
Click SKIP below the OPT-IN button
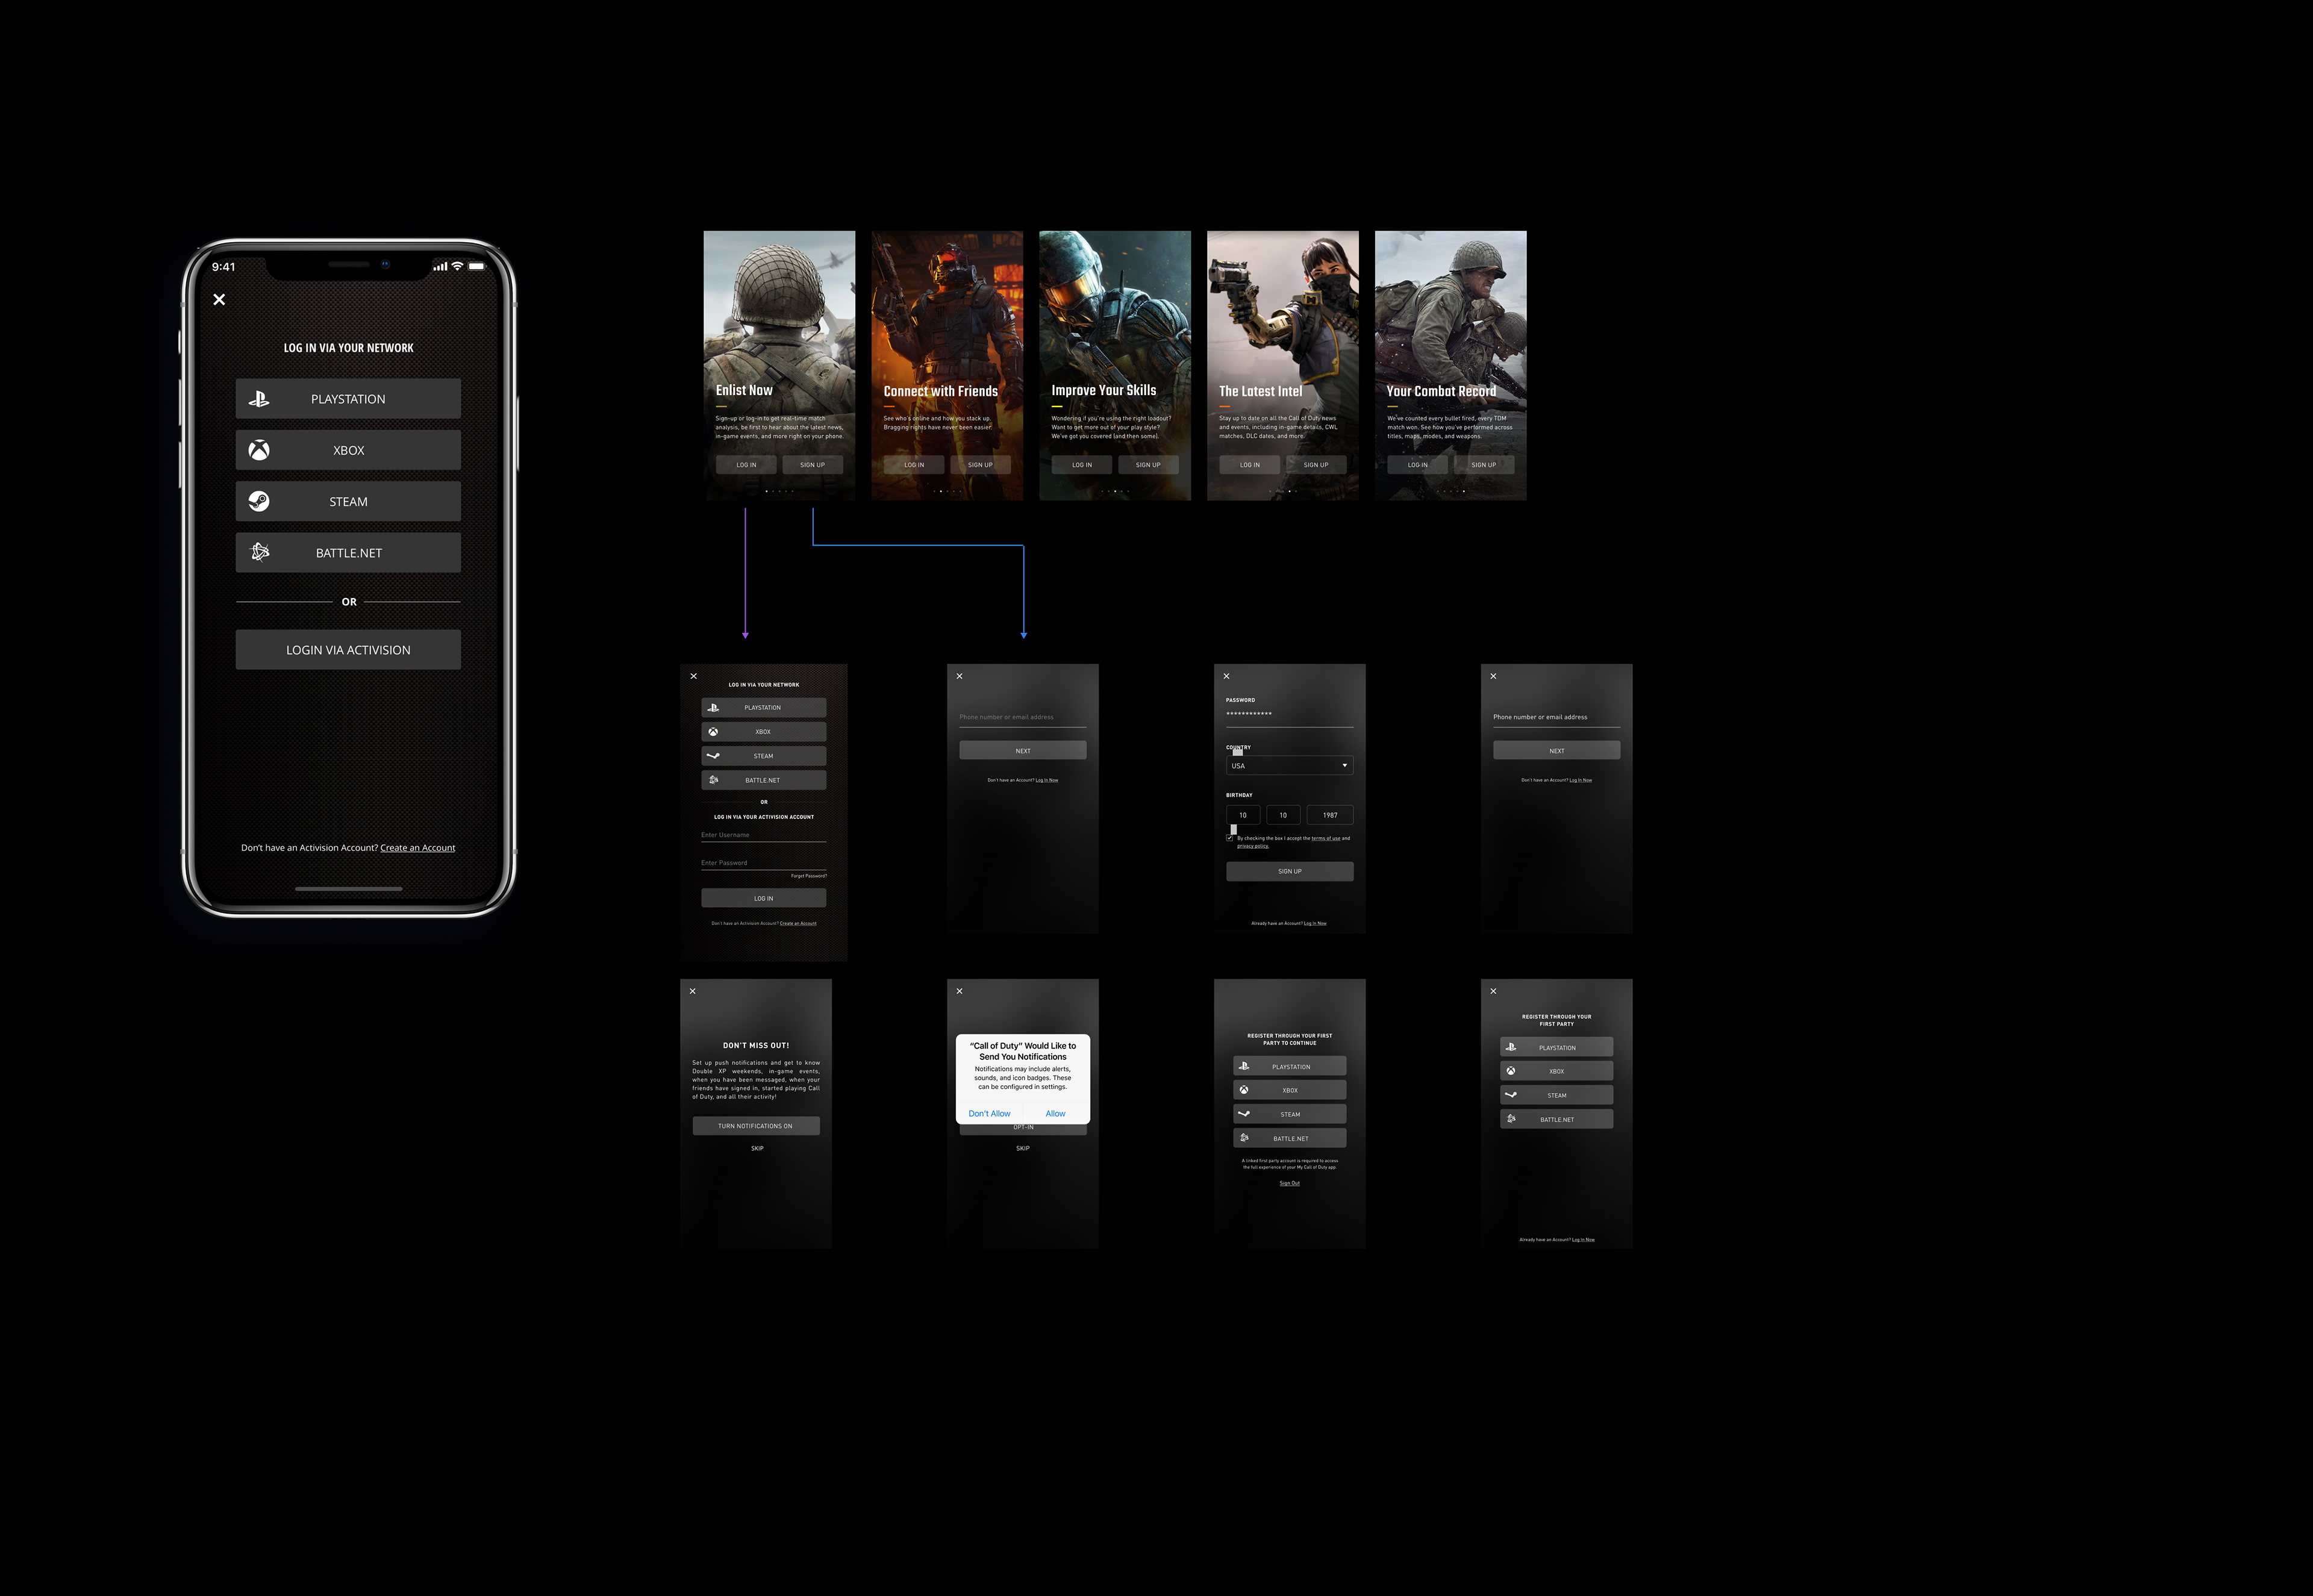(x=1023, y=1148)
